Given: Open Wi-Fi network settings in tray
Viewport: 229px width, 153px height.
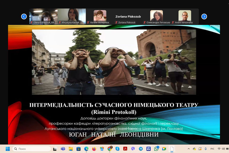Looking at the screenshot, I should click(219, 149).
